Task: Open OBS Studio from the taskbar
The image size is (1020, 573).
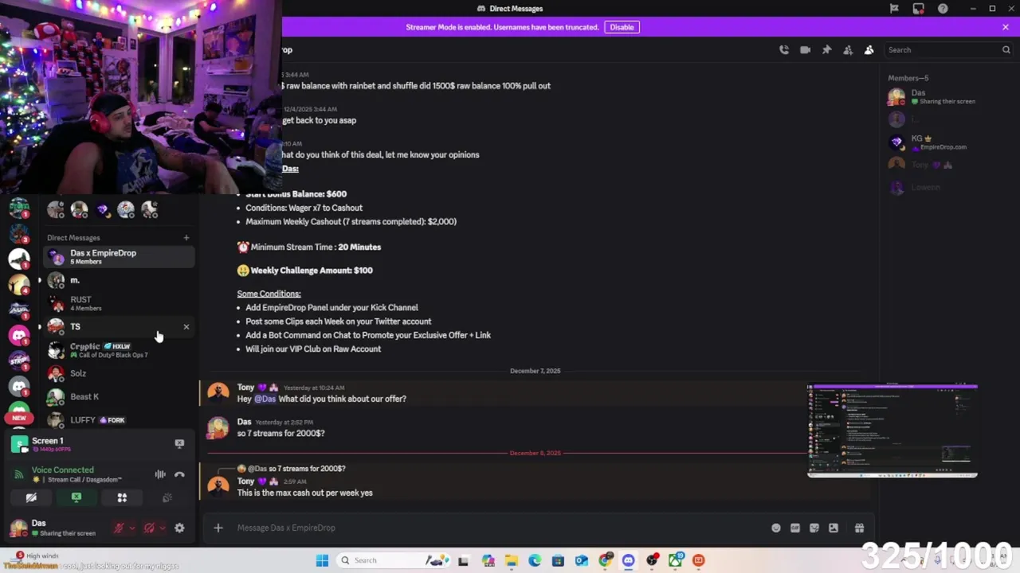Action: click(652, 560)
